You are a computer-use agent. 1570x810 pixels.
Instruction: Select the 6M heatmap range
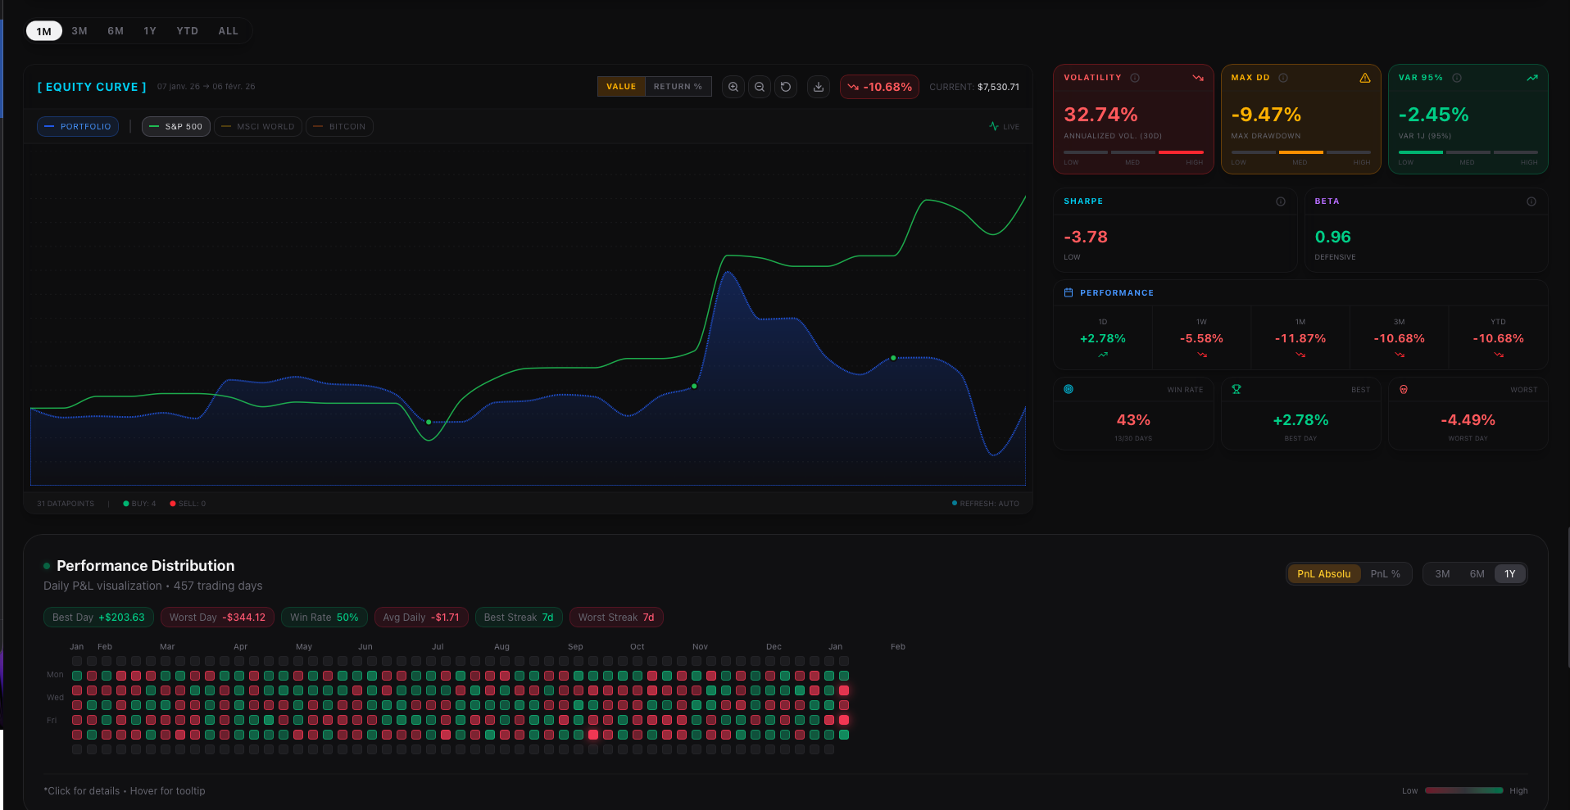(1477, 573)
